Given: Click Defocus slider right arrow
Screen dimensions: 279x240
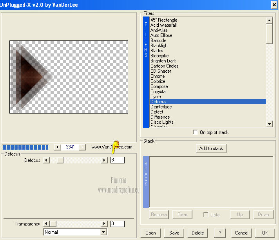Looking at the screenshot, I should coord(104,160).
